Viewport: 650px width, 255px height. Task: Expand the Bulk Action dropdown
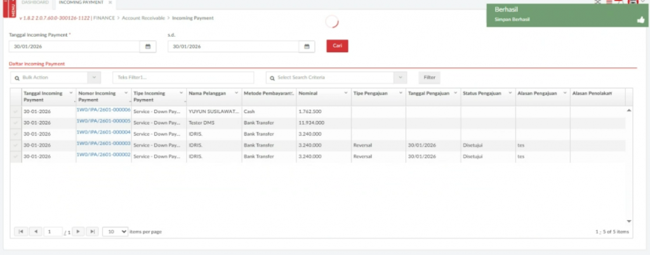pyautogui.click(x=94, y=77)
